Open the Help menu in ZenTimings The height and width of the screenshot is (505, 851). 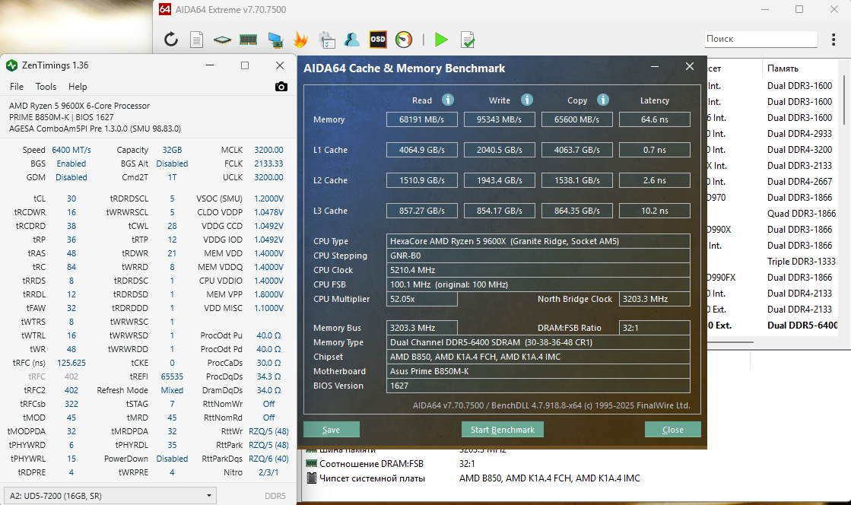coord(78,87)
